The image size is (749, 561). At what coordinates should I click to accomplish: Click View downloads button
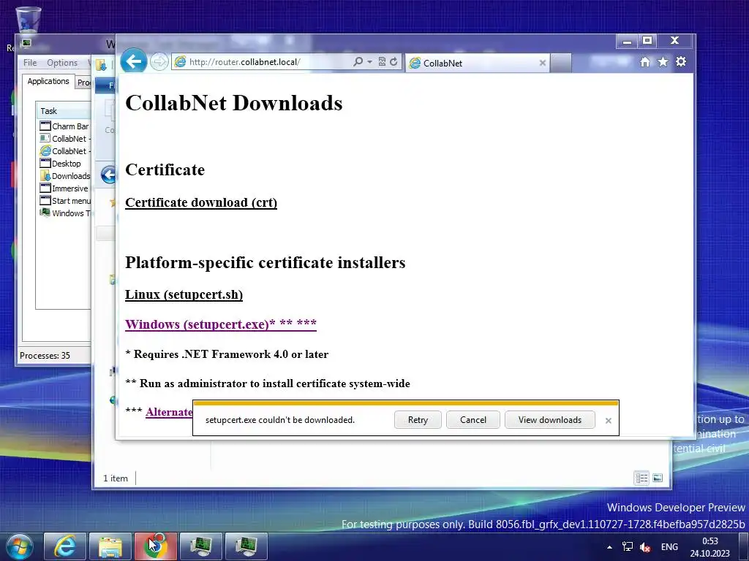pos(550,420)
